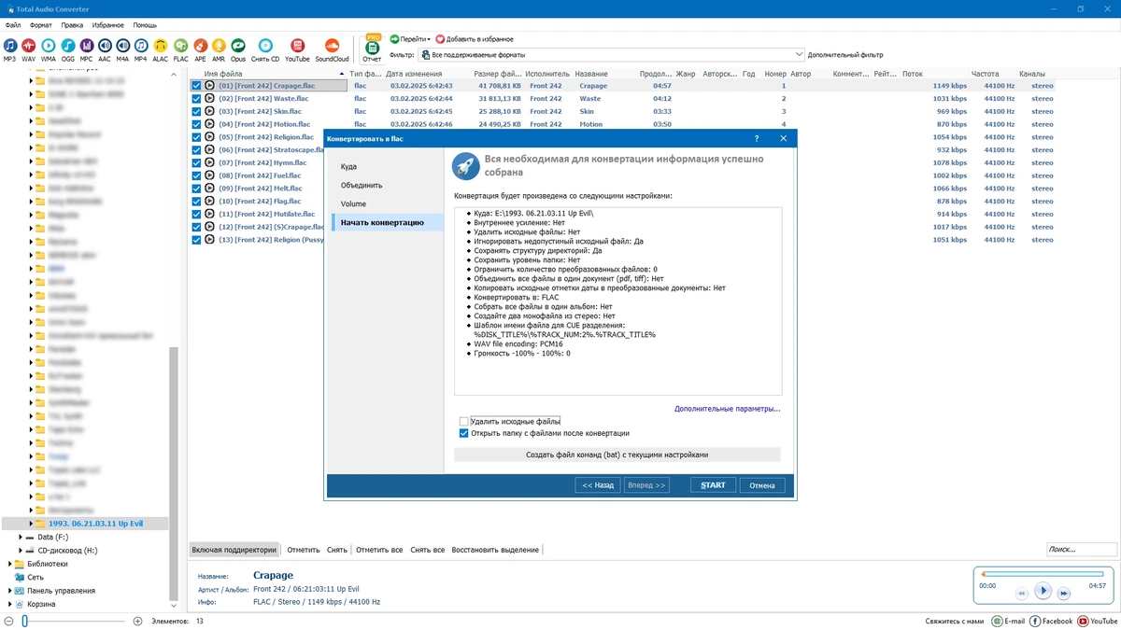Open the YouTube download tool in toolbar
This screenshot has width=1121, height=630.
(297, 45)
